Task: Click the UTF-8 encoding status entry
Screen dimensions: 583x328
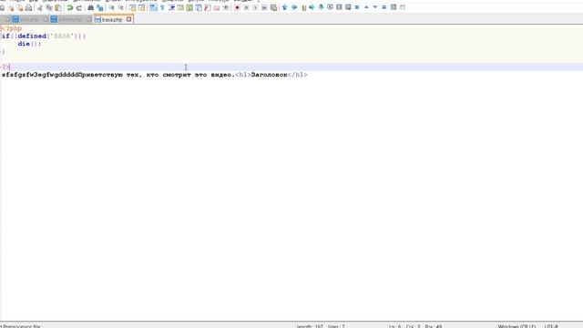Action: coord(551,326)
